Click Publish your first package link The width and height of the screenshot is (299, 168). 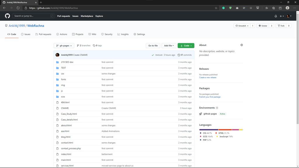tap(210, 97)
